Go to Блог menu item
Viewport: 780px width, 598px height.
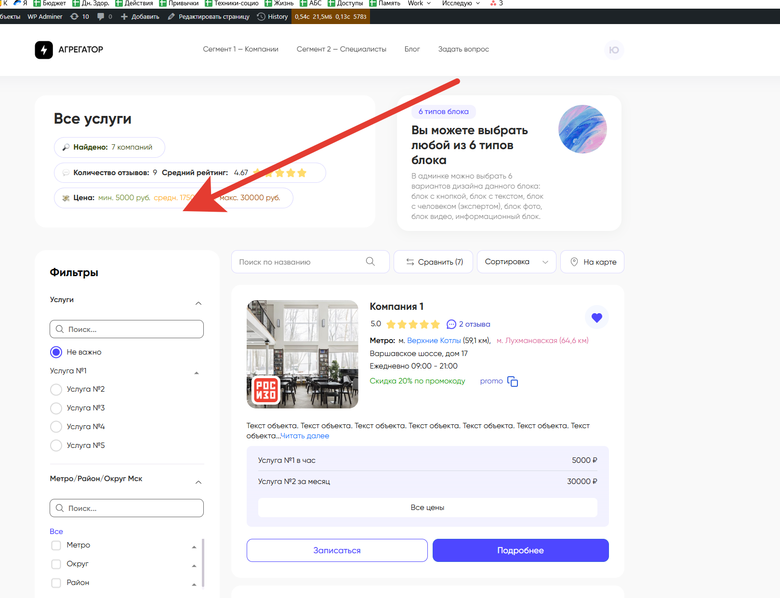[x=412, y=49]
